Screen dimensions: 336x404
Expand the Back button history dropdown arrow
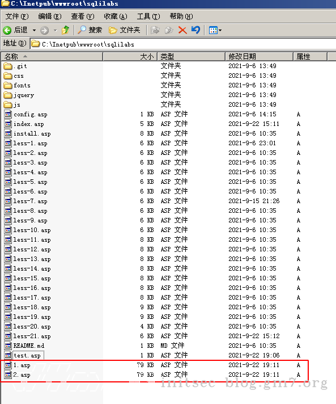click(34, 31)
